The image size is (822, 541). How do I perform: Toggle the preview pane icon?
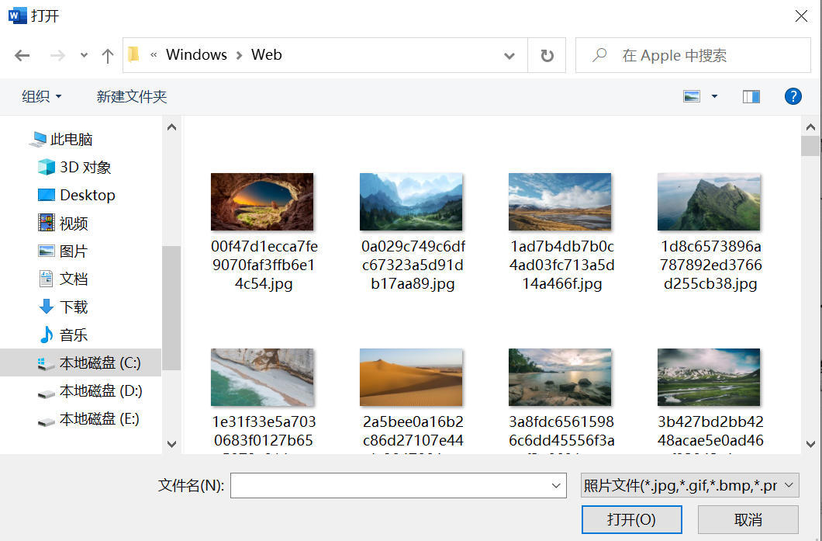click(751, 96)
